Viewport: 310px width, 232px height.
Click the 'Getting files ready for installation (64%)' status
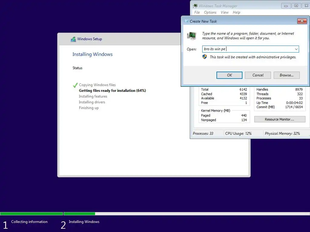tap(112, 91)
